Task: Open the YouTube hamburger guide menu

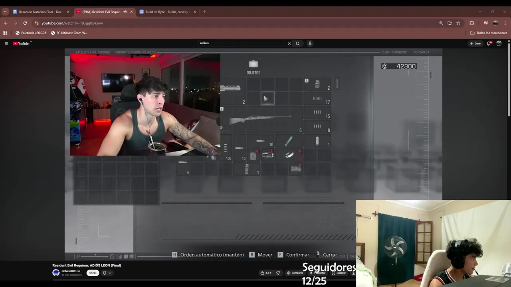Action: coord(6,43)
